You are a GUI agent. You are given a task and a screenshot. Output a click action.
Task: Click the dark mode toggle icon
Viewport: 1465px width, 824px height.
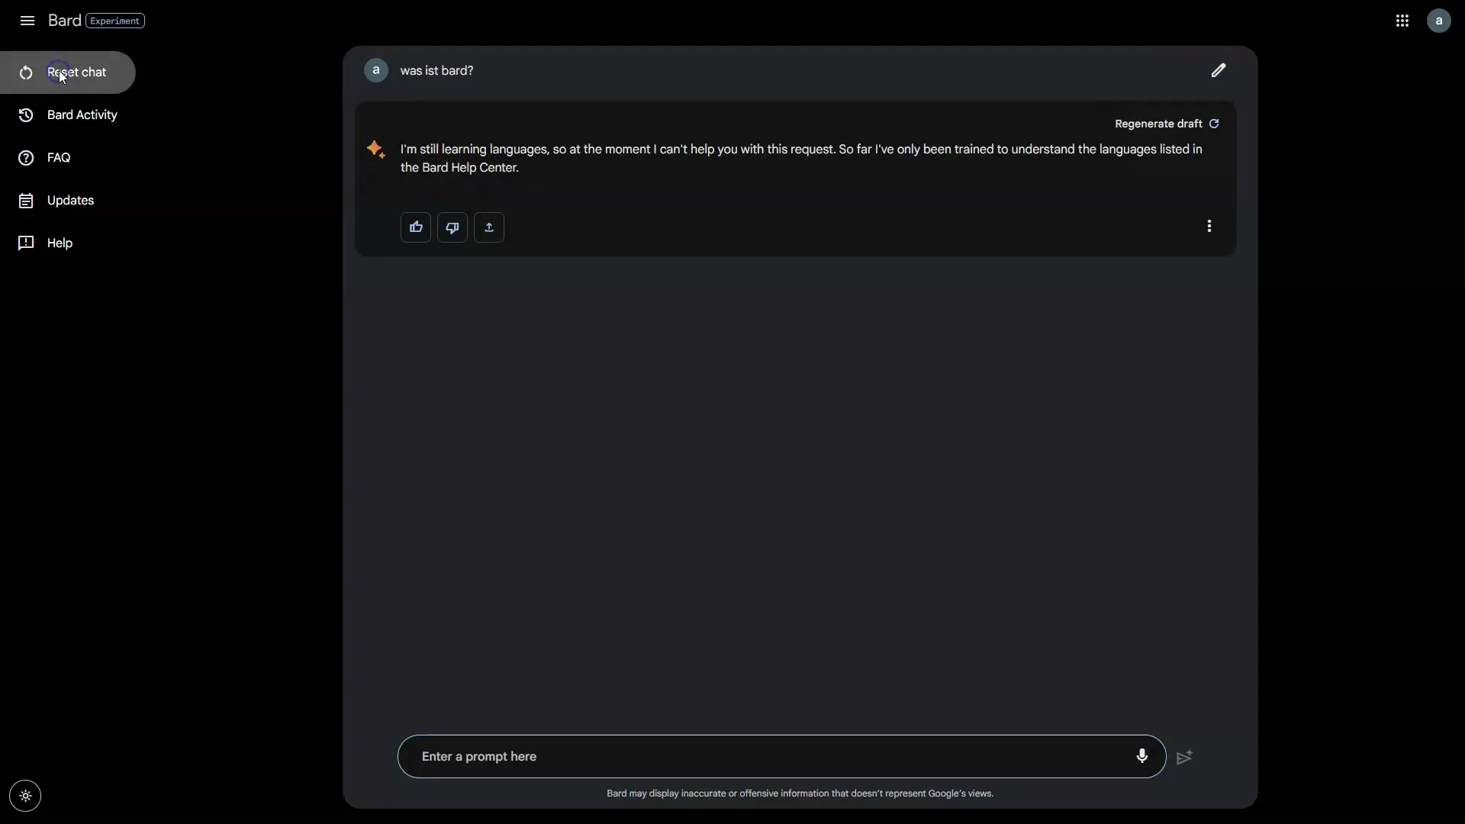25,796
